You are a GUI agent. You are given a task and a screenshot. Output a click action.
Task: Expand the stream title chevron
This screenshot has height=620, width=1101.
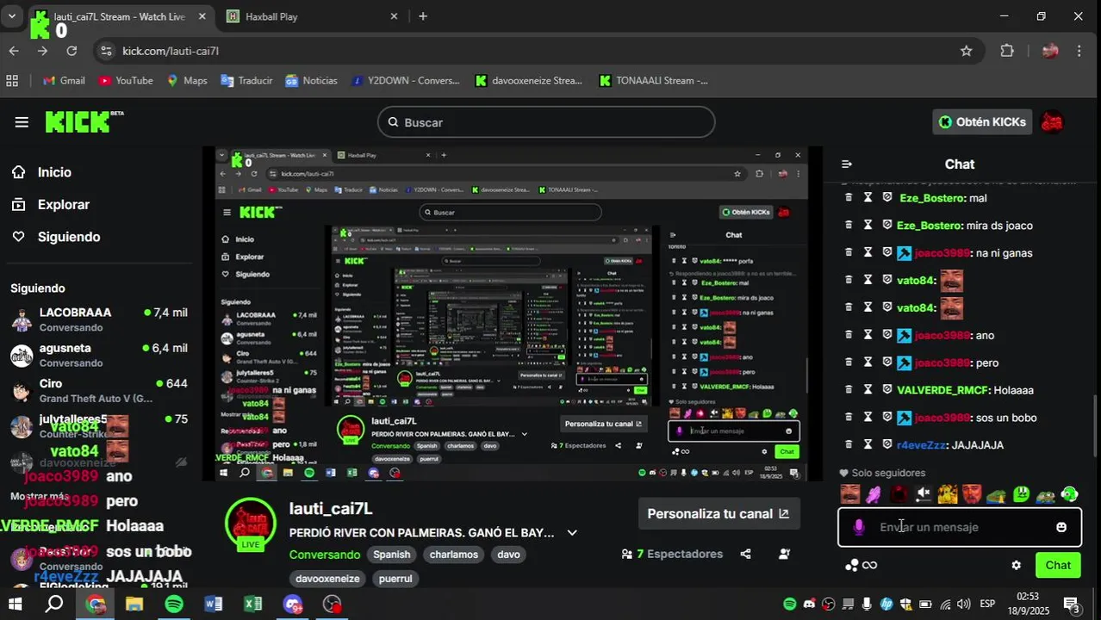click(572, 533)
